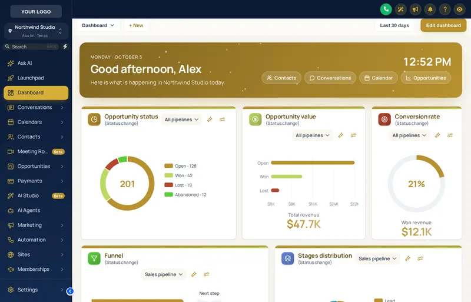Viewport: 471px width, 302px height.
Task: Click the green phone dialer icon
Action: tap(386, 9)
